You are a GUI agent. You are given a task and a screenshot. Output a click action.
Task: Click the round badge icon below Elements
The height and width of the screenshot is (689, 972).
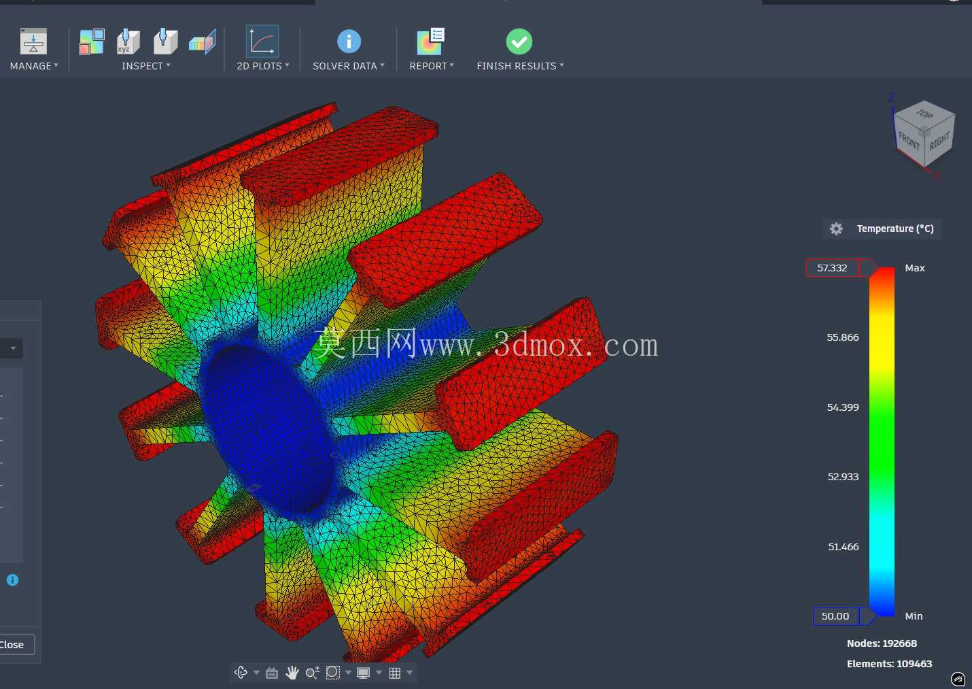pos(958,679)
